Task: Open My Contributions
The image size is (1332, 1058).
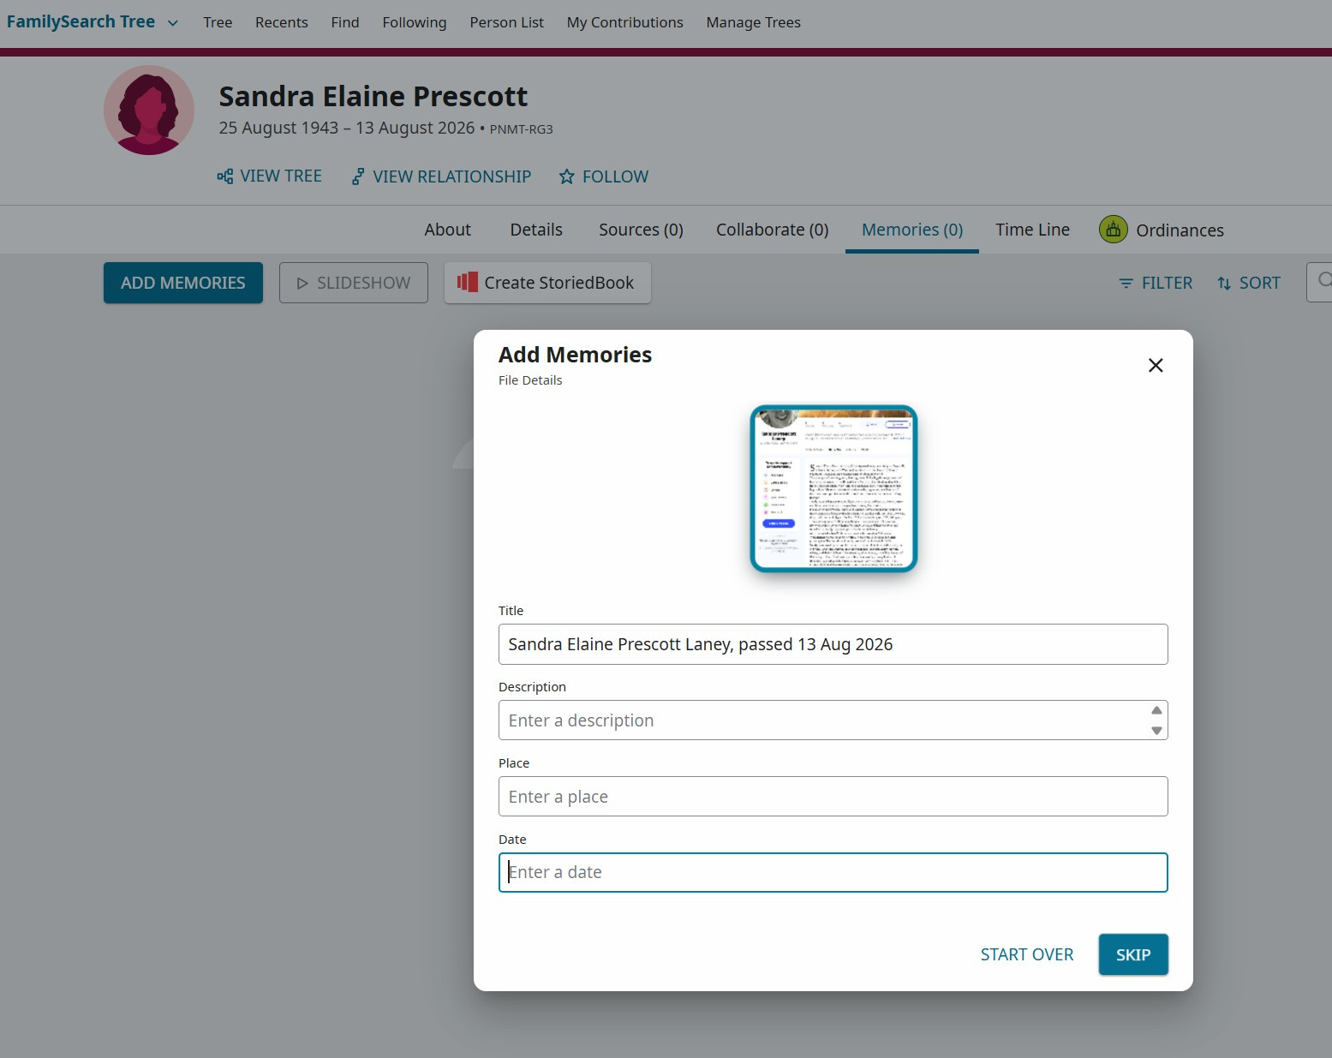Action: [x=625, y=22]
